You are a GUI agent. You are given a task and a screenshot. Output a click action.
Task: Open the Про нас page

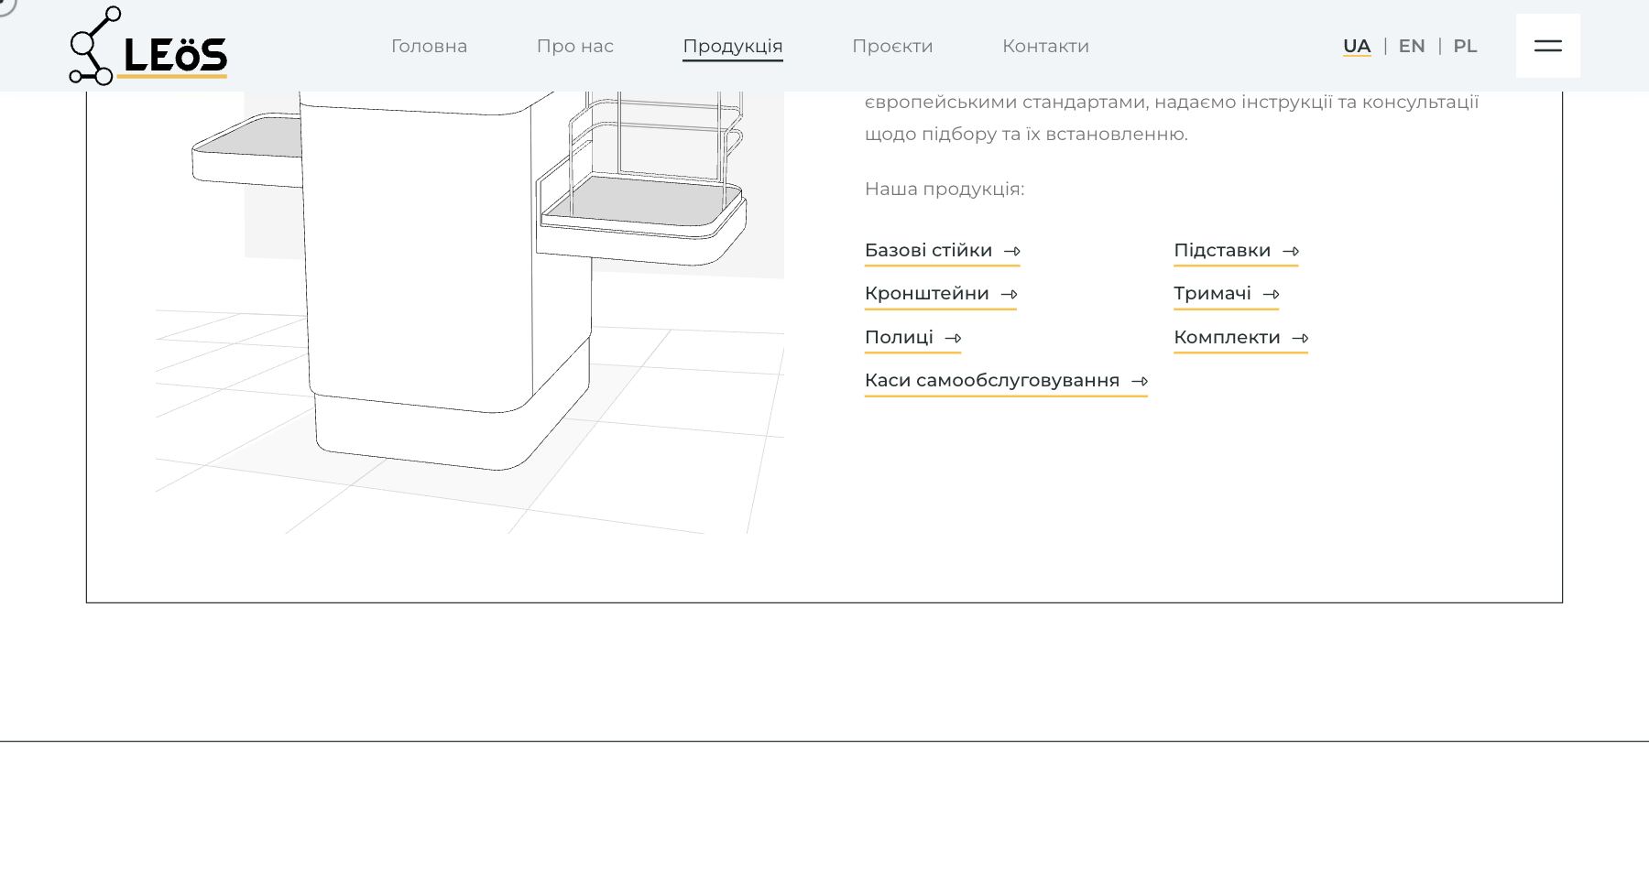click(574, 46)
